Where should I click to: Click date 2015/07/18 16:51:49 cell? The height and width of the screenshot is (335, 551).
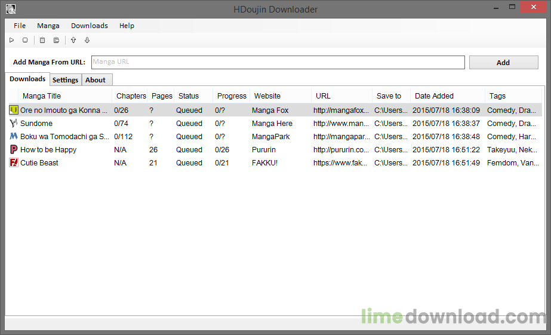point(446,163)
